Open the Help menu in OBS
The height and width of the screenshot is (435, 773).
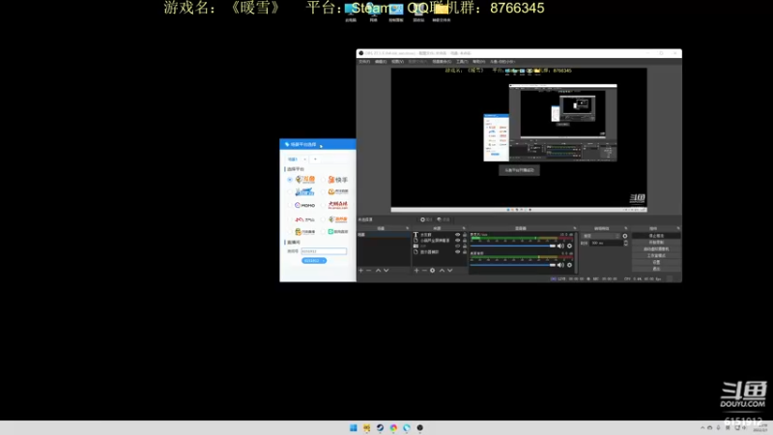(478, 62)
